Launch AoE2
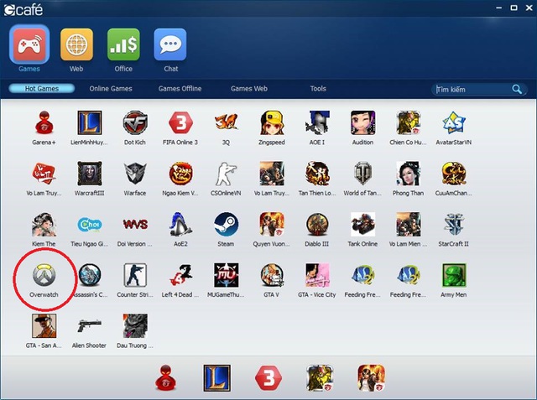537x400 pixels. point(180,229)
